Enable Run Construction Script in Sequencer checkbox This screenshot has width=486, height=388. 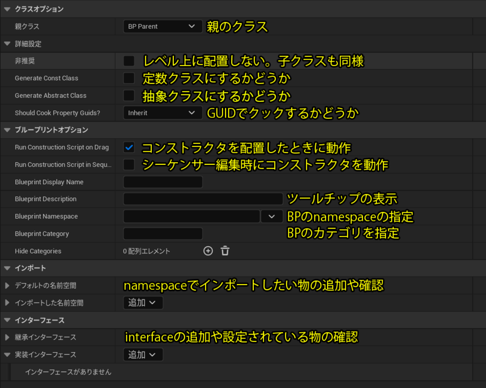click(129, 165)
